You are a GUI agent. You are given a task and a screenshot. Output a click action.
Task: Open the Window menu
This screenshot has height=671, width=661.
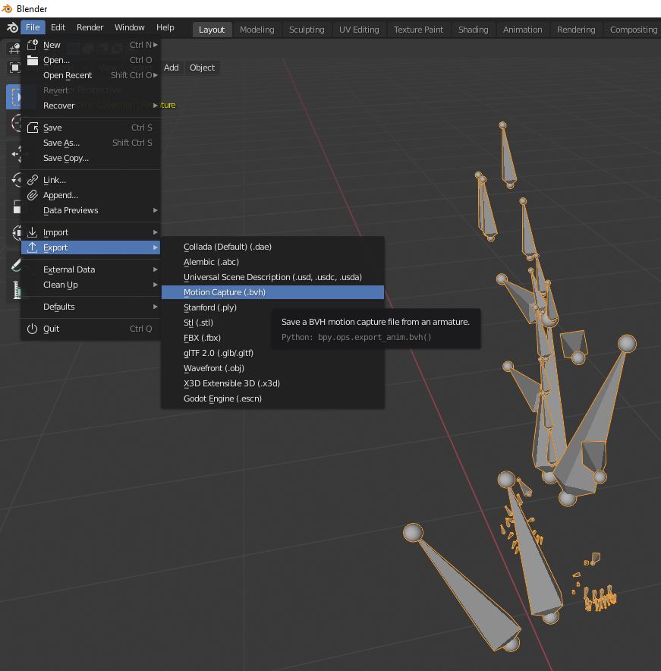tap(129, 27)
